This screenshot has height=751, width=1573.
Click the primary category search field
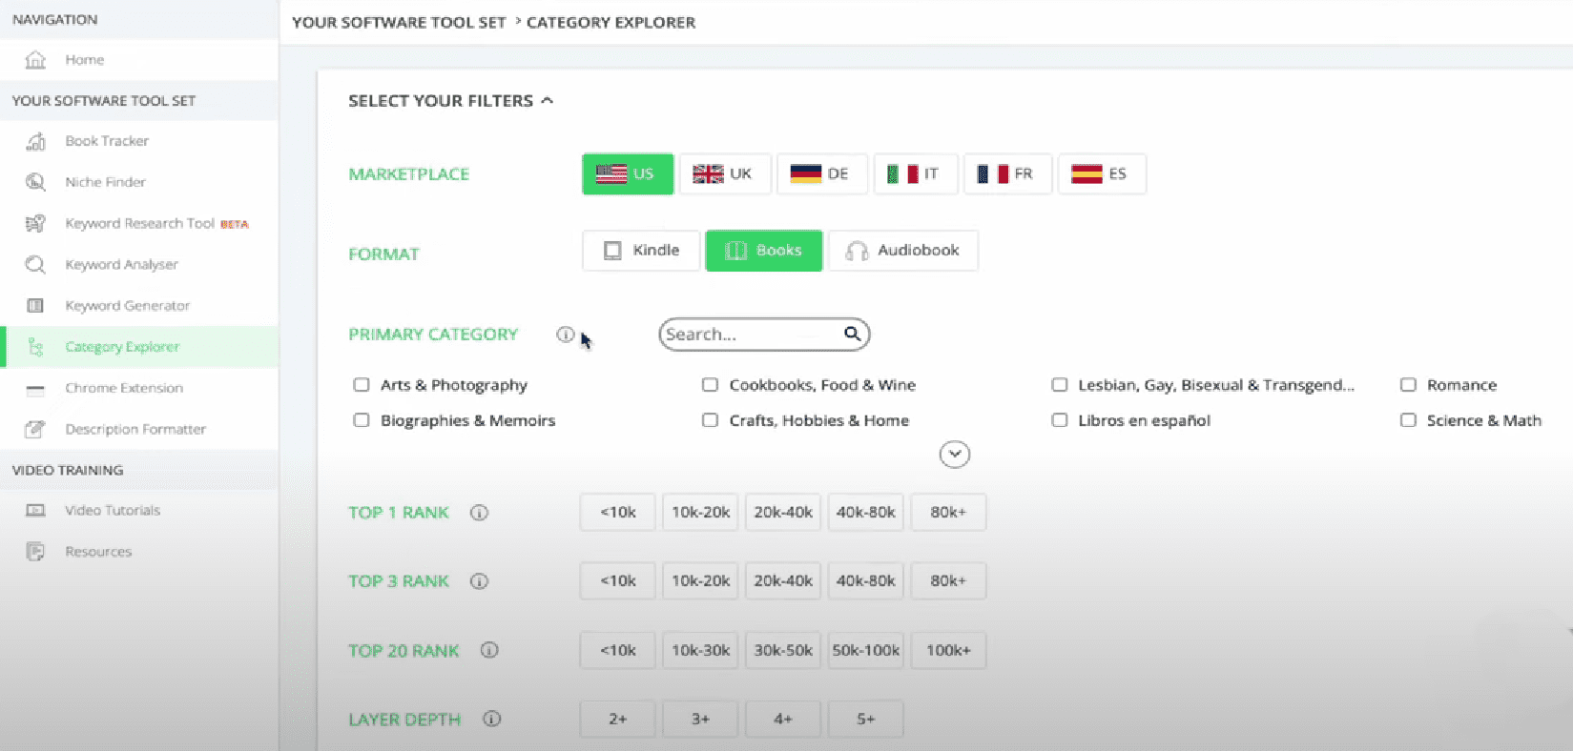[749, 335]
